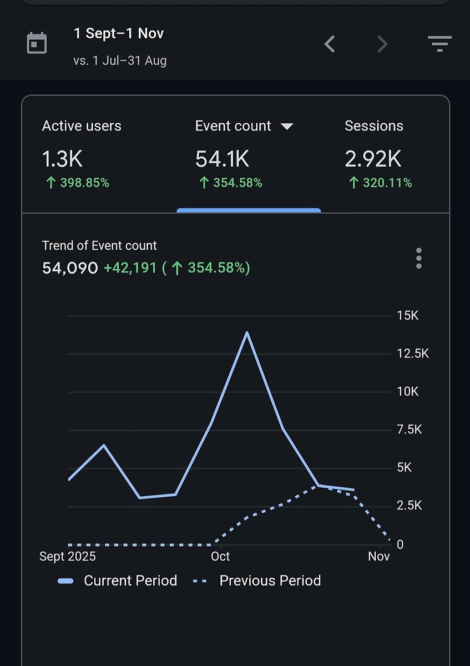Toggle Current Period legend item

point(117,581)
